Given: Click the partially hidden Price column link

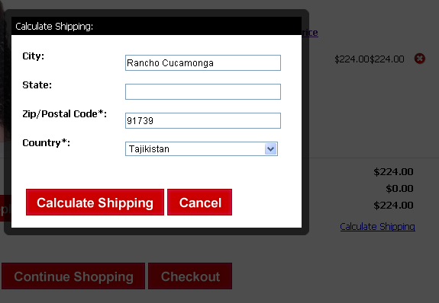Looking at the screenshot, I should point(310,33).
